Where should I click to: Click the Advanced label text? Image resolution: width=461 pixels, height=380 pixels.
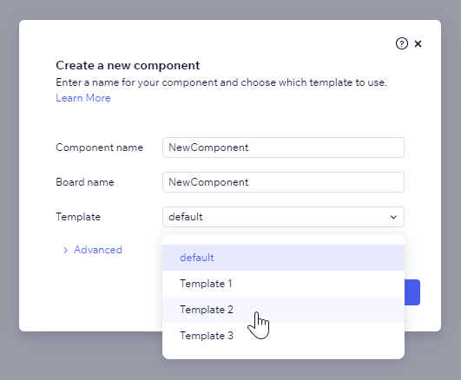98,250
